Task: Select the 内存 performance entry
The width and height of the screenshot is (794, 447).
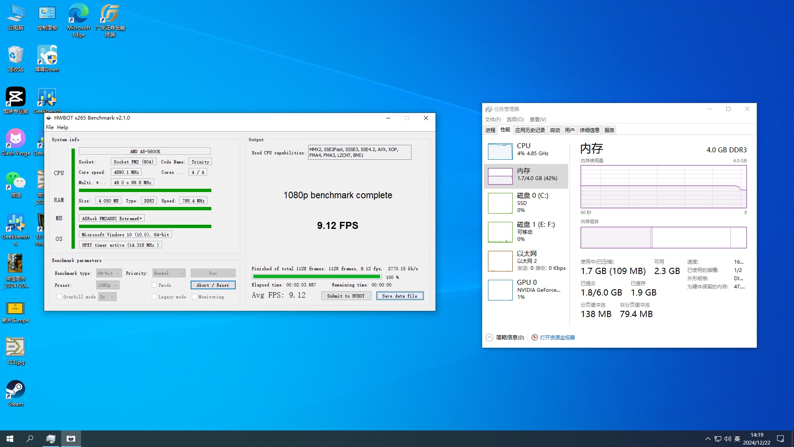Action: 526,176
